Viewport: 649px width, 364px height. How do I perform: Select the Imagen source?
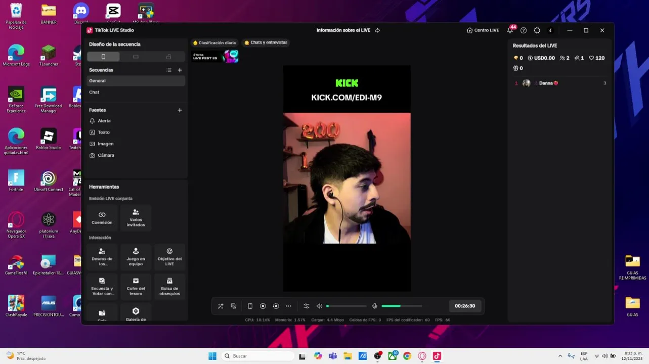(136, 144)
